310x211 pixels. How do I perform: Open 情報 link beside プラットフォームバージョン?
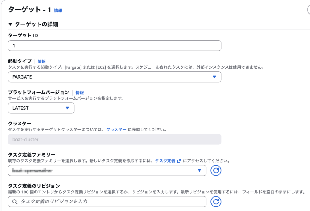pos(80,93)
